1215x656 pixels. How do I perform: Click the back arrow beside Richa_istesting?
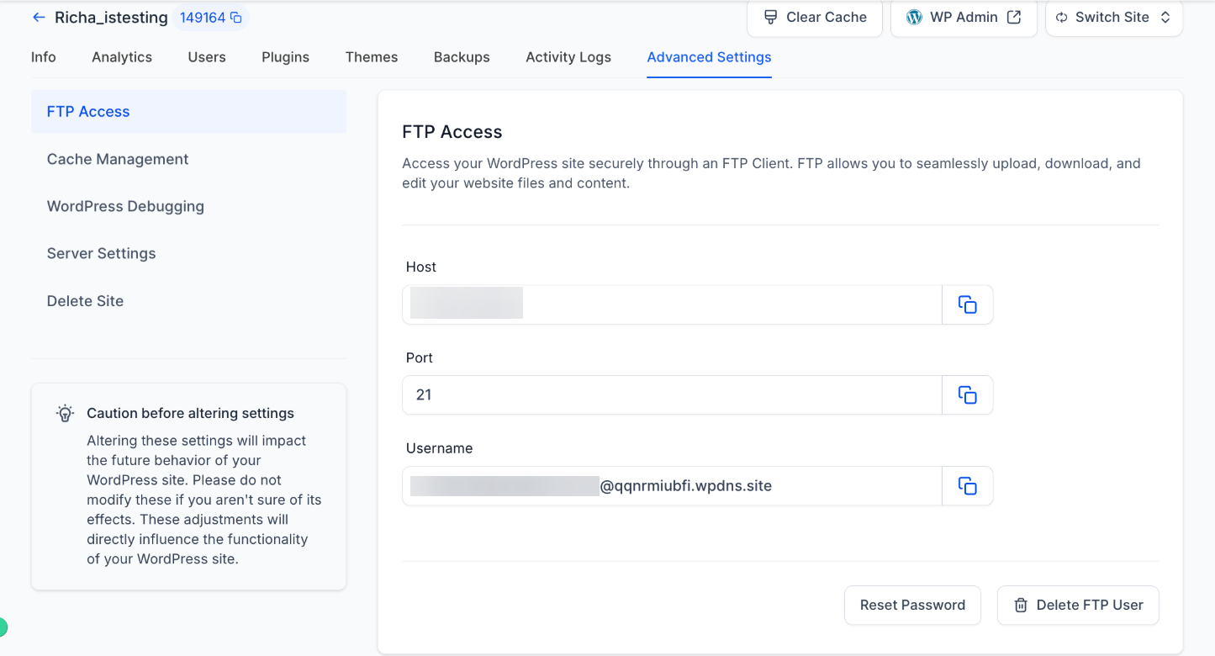pyautogui.click(x=39, y=18)
